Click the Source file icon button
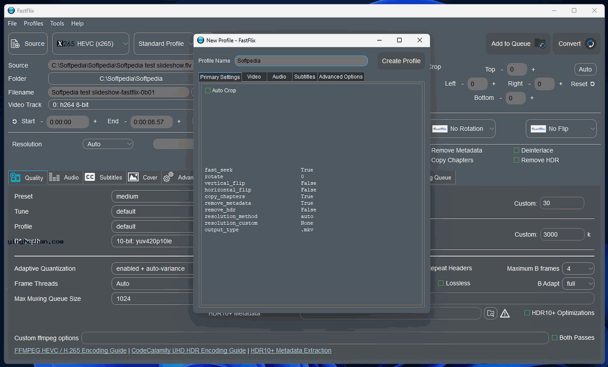608x367 pixels. 15,43
